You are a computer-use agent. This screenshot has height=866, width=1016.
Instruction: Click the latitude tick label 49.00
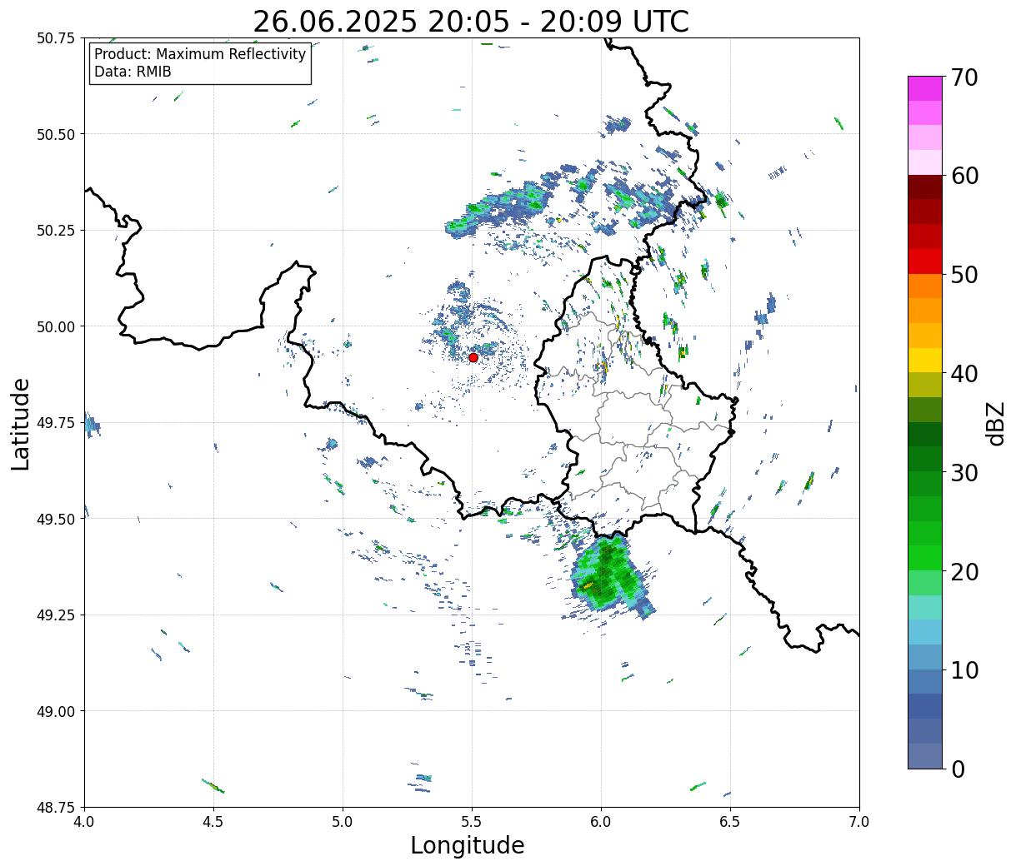tap(56, 711)
